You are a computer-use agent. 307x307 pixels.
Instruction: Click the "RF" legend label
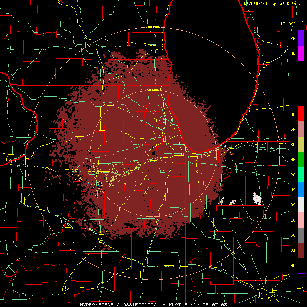[x=293, y=38]
